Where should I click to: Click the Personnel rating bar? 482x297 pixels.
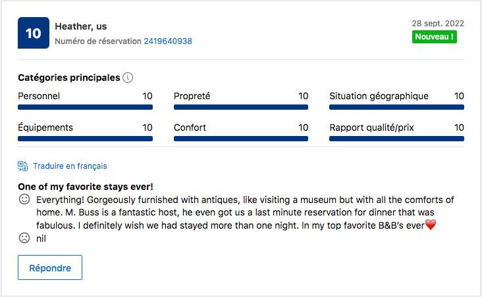pos(85,107)
